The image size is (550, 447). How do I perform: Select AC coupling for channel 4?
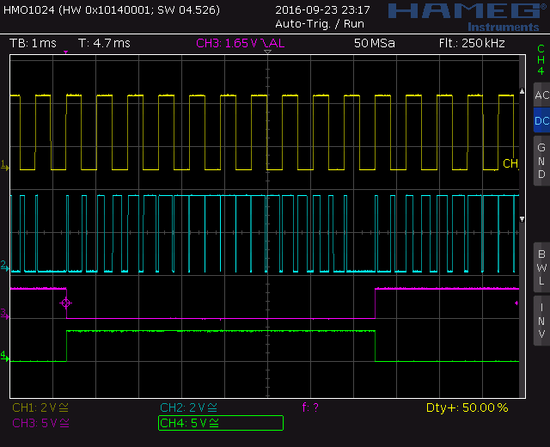541,95
